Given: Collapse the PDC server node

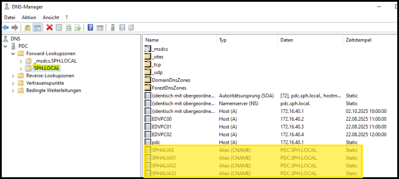Looking at the screenshot, I should pos(5,46).
